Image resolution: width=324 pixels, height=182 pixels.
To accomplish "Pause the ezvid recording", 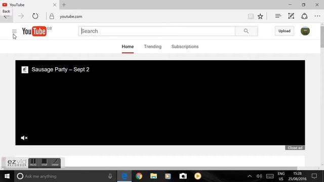I will tap(33, 163).
